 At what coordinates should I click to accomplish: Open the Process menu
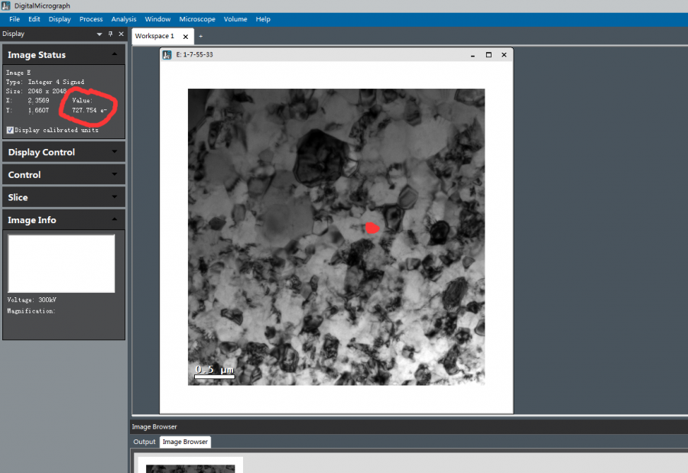click(x=91, y=19)
